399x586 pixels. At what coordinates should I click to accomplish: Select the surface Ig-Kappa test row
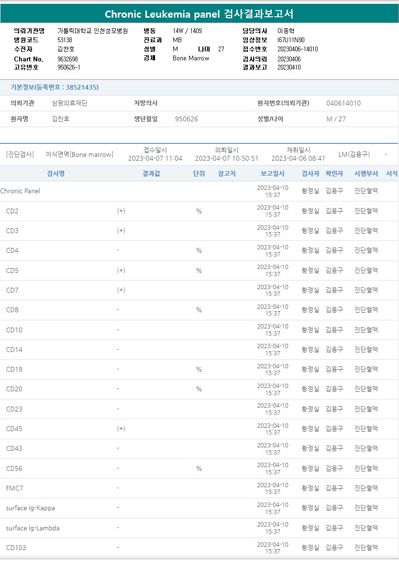31,508
